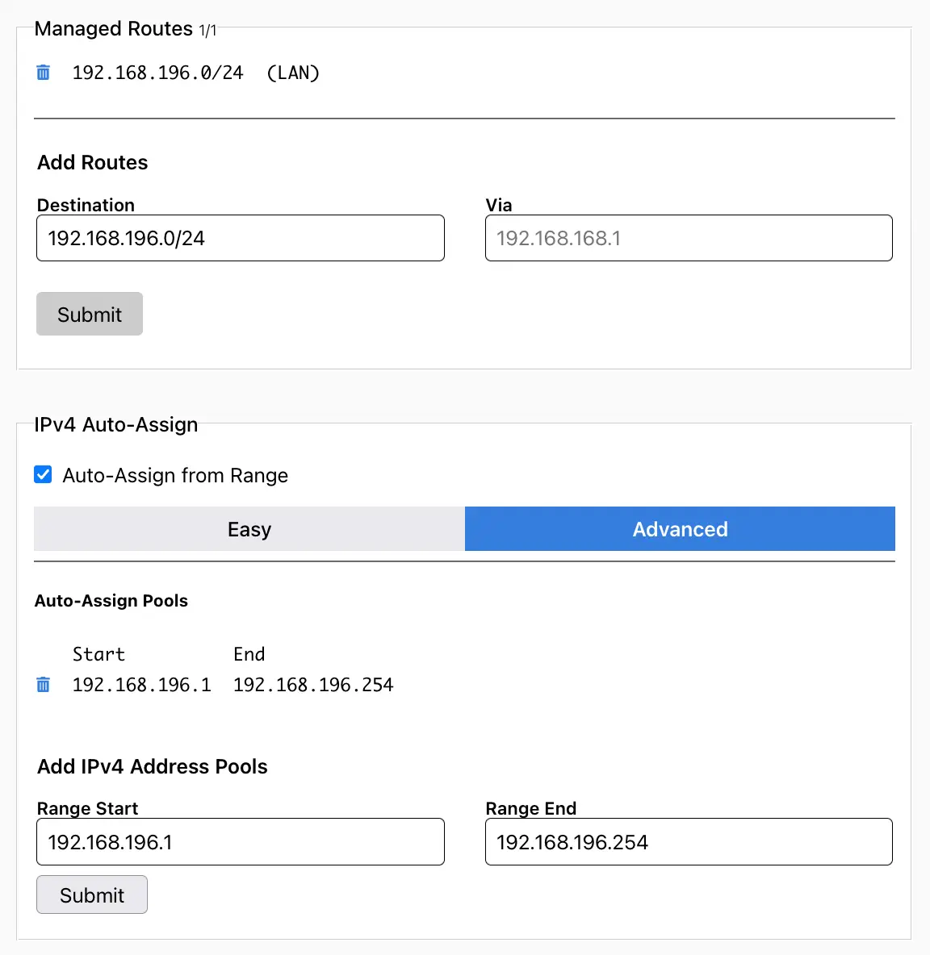Image resolution: width=930 pixels, height=955 pixels.
Task: Focus the Destination input field
Action: tap(241, 238)
